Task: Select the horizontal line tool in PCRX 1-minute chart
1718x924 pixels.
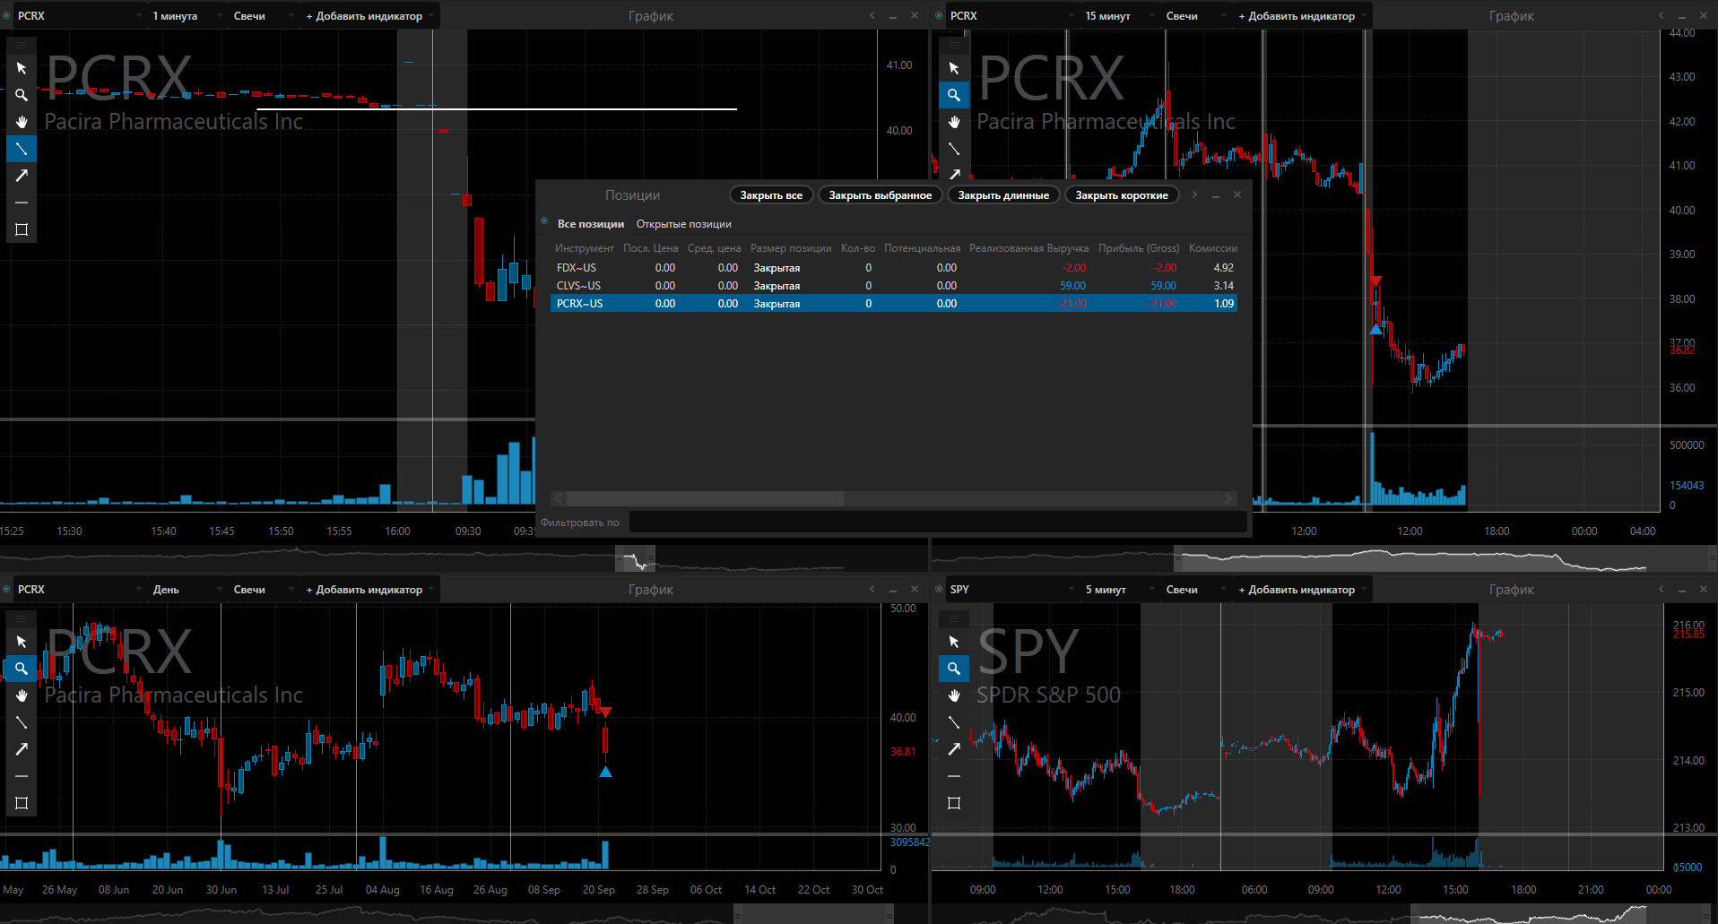Action: (22, 203)
